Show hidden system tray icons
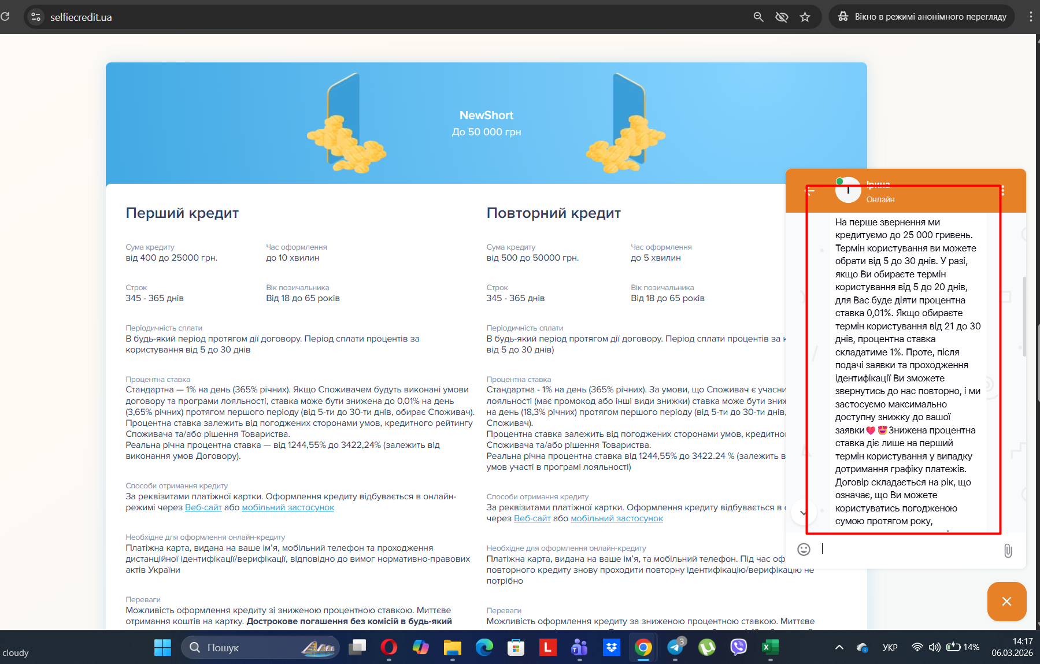 pyautogui.click(x=839, y=647)
